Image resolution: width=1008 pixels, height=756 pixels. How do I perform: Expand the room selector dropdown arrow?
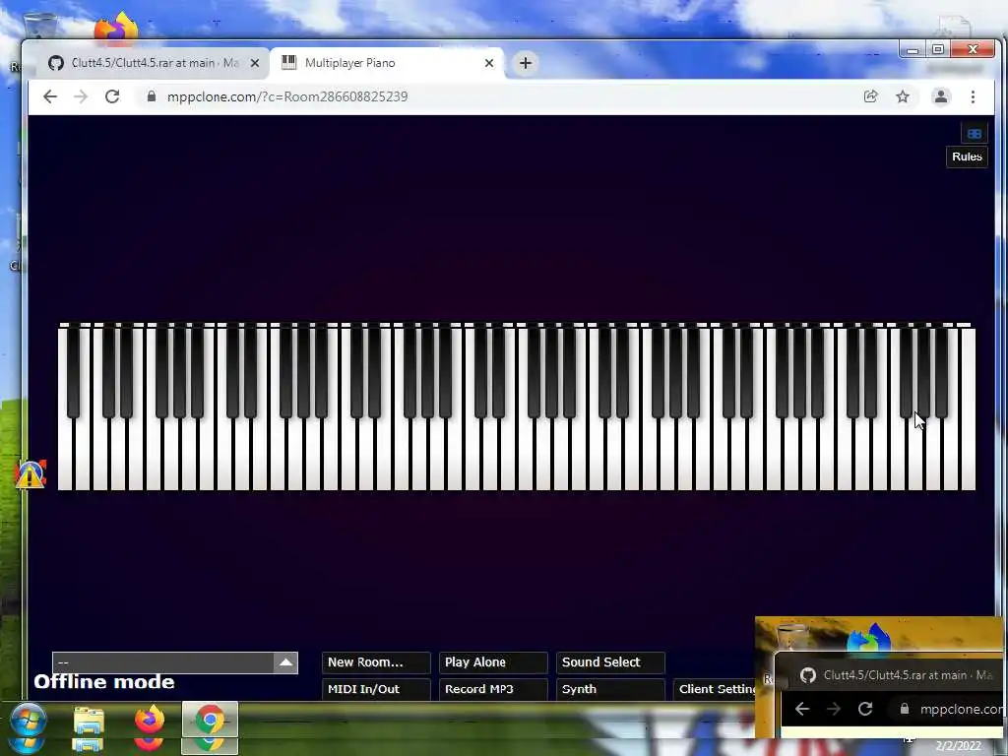click(x=286, y=662)
